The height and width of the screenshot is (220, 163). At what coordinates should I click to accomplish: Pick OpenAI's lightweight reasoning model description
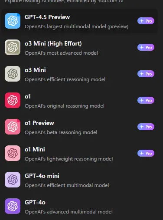pyautogui.click(x=69, y=159)
